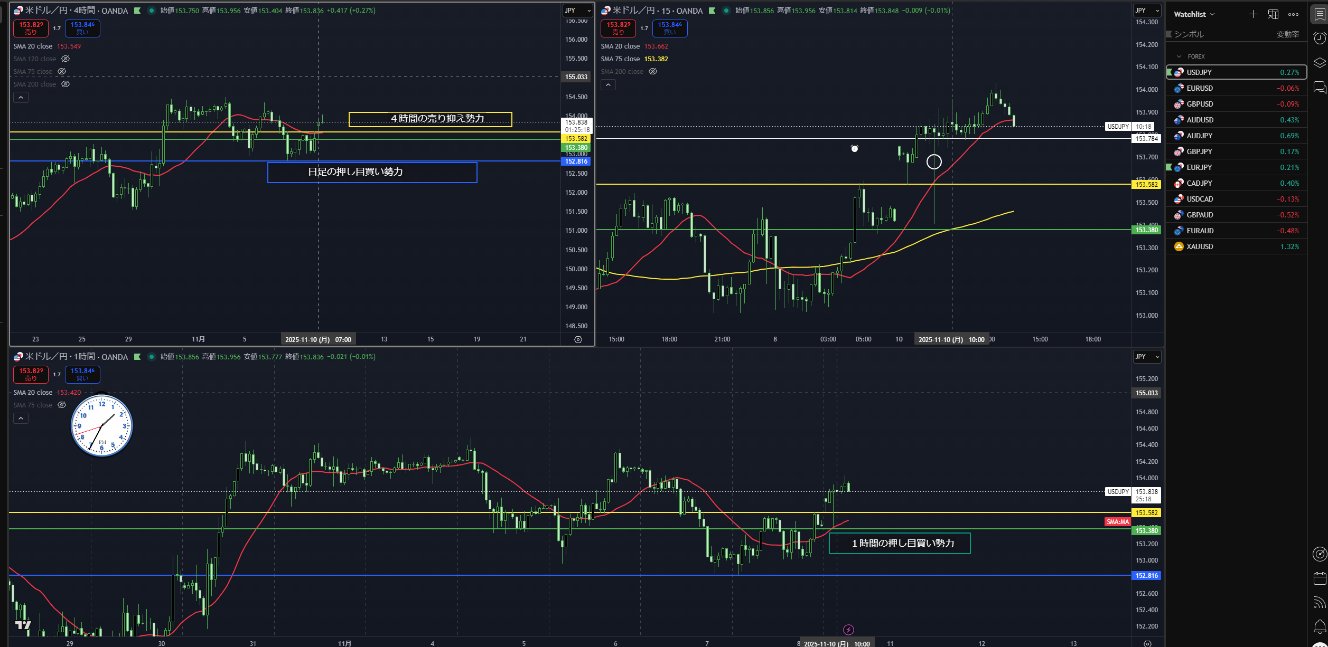The image size is (1328, 647).
Task: Click the add symbol plus icon
Action: pos(1253,14)
